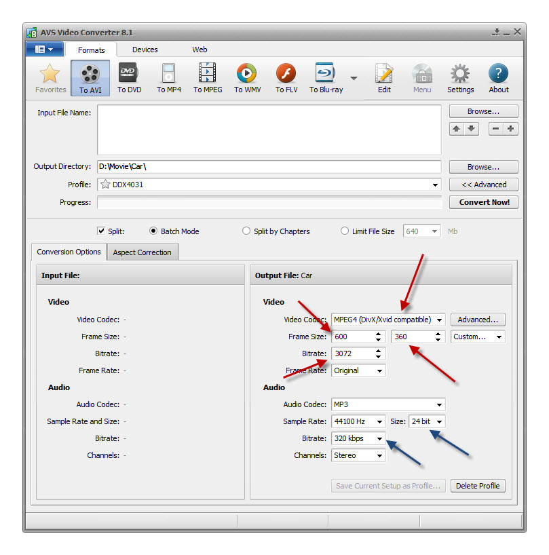The image size is (549, 555).
Task: Open the Custom frame size preset dropdown
Action: click(478, 337)
